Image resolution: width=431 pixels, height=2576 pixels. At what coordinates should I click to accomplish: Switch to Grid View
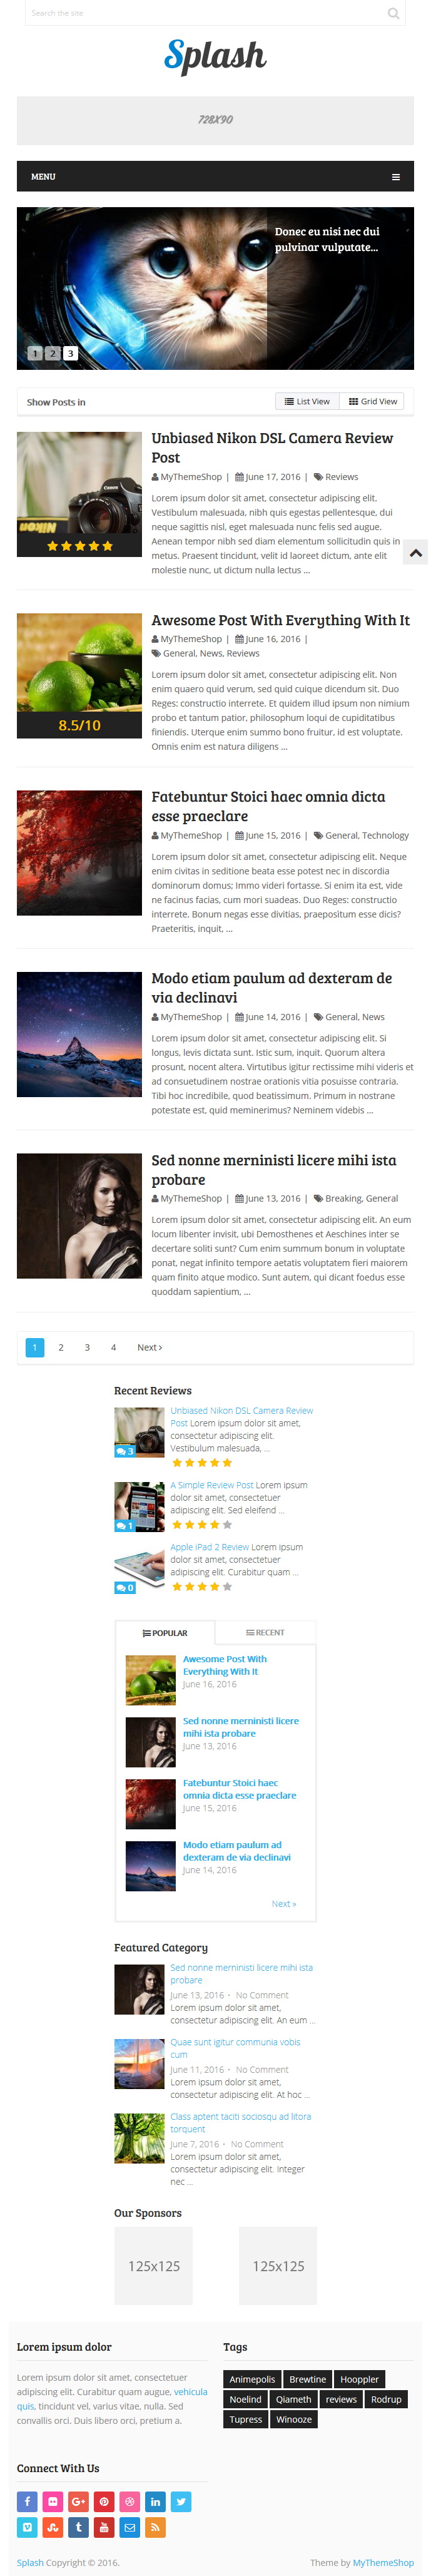(x=373, y=401)
